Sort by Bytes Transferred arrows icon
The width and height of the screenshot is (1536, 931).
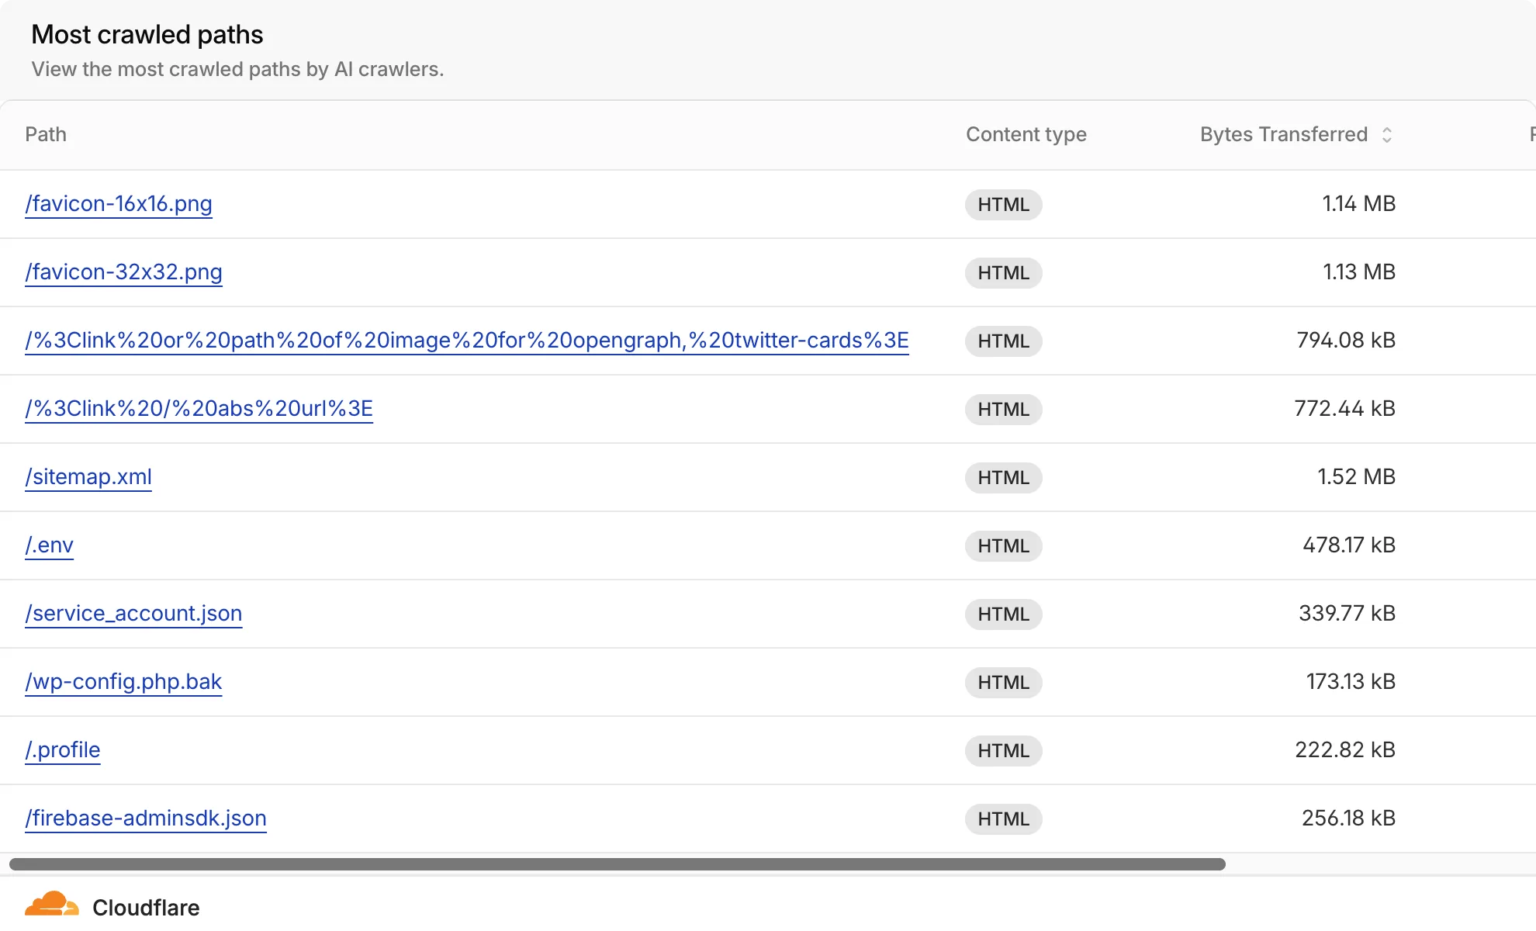(1387, 135)
